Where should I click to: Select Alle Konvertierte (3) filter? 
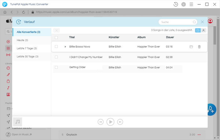point(32,32)
